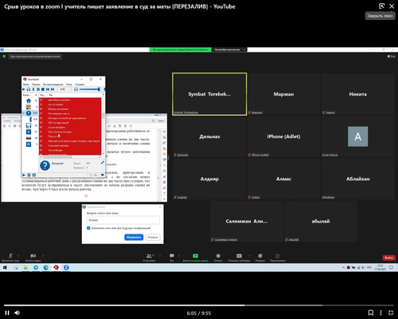Click Next track in Soundpad toolbar

click(x=53, y=89)
